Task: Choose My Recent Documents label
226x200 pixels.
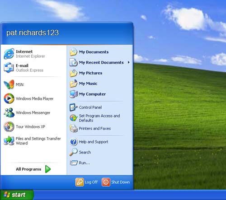Action: click(101, 62)
